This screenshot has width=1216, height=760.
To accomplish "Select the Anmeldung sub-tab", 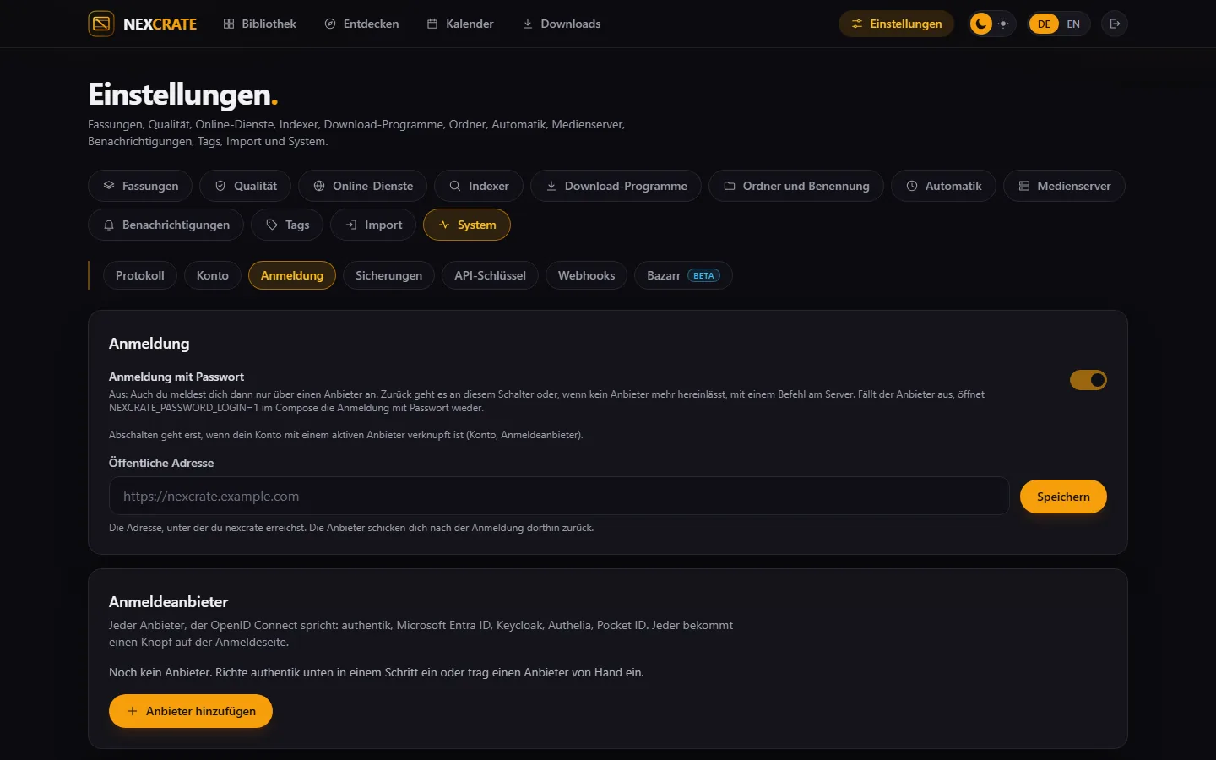I will click(292, 275).
